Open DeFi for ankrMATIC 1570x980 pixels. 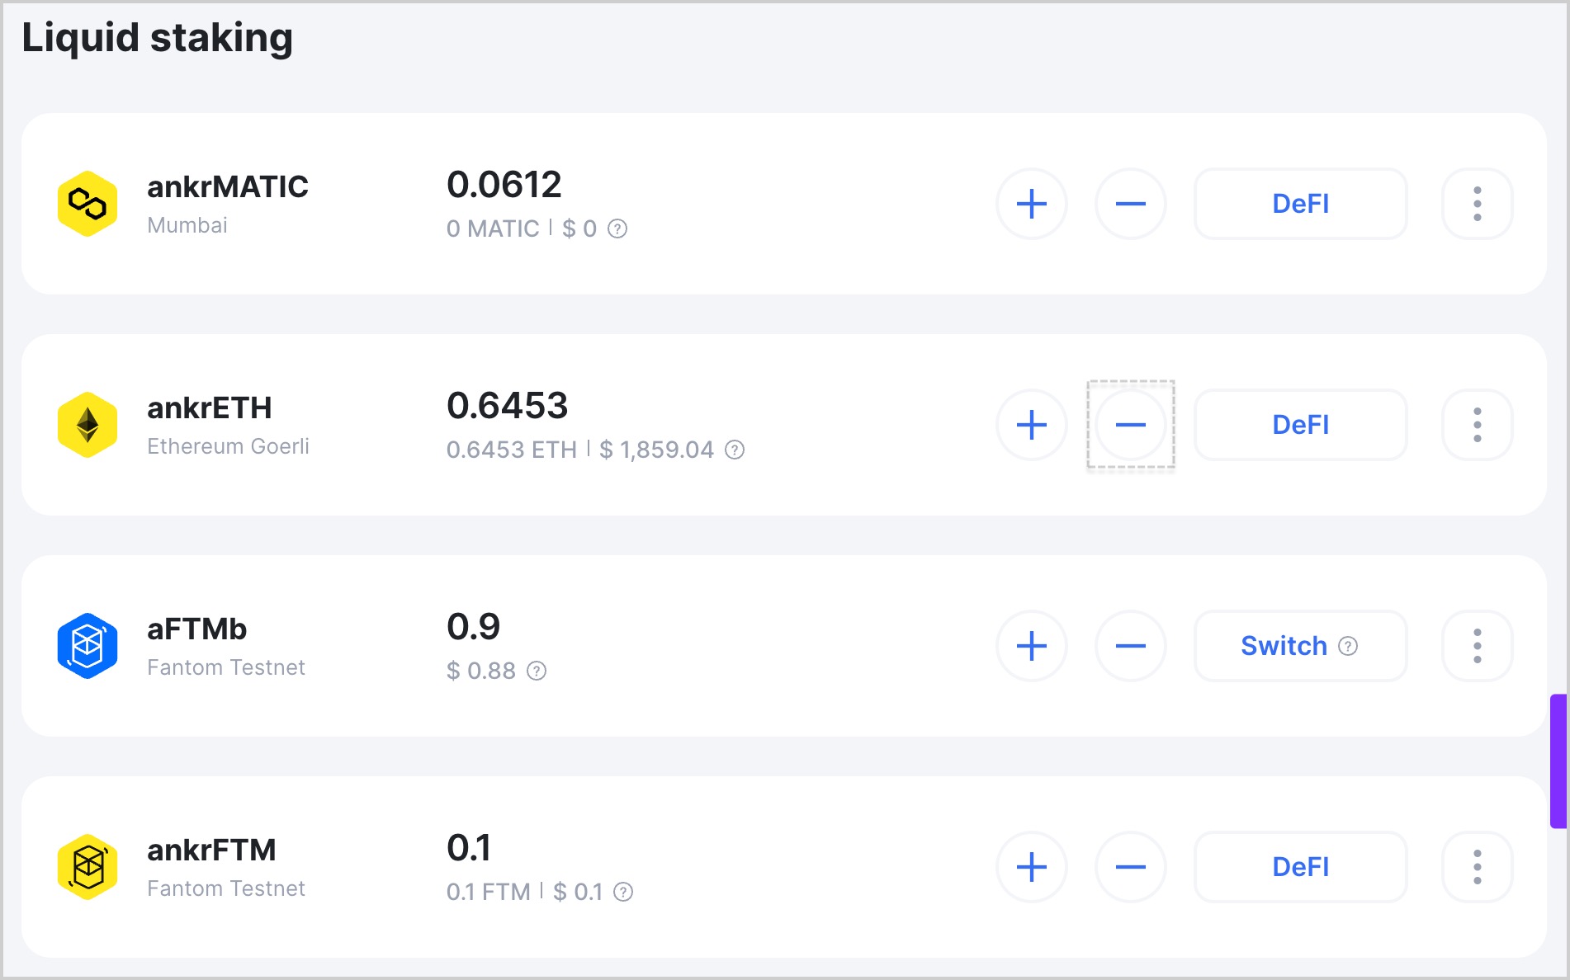tap(1300, 204)
